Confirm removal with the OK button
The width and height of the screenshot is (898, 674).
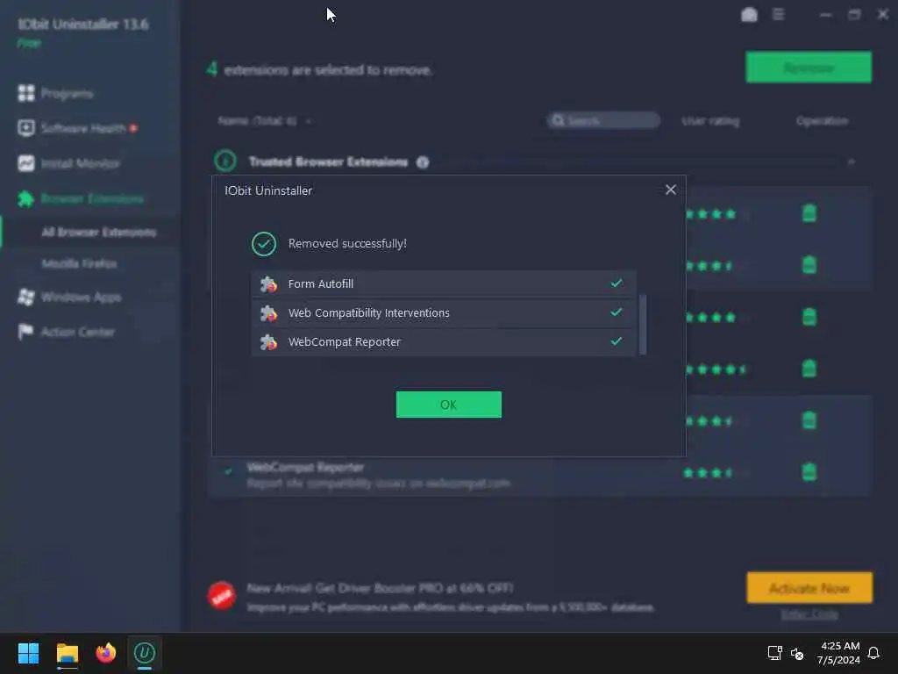448,405
